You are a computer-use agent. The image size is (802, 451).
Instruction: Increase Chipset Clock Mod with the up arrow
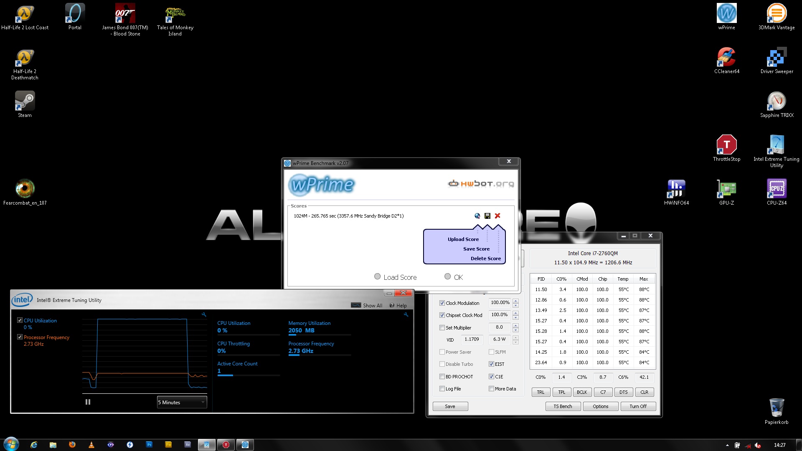(x=515, y=313)
